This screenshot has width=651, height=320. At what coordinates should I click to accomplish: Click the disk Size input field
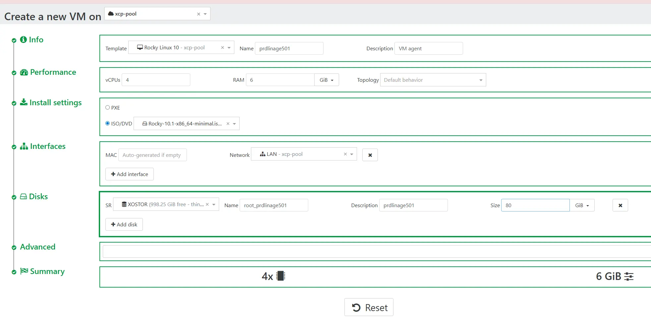pyautogui.click(x=535, y=205)
